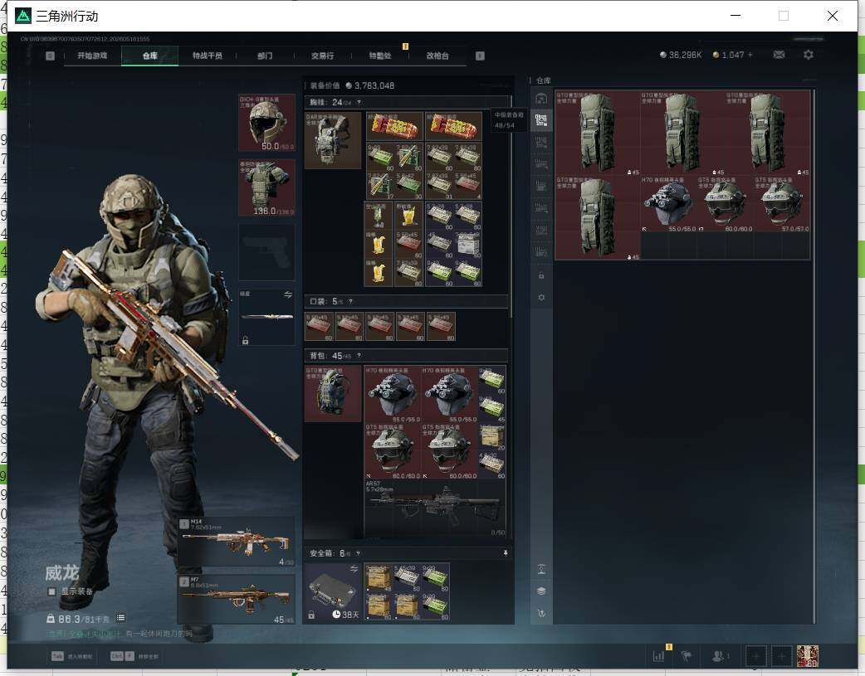Open the mail envelope icon
The width and height of the screenshot is (865, 676).
779,55
